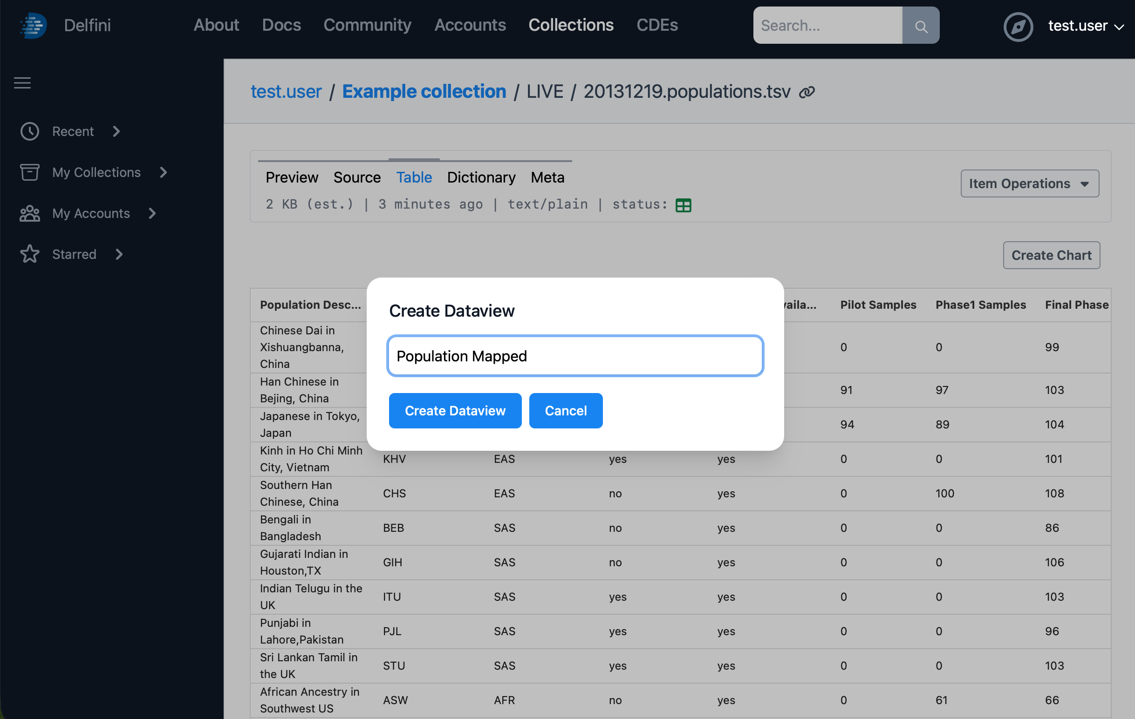Expand the My Collections chevron
The width and height of the screenshot is (1135, 719).
point(164,172)
